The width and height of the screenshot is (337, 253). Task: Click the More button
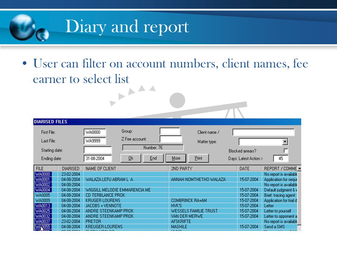pyautogui.click(x=176, y=158)
